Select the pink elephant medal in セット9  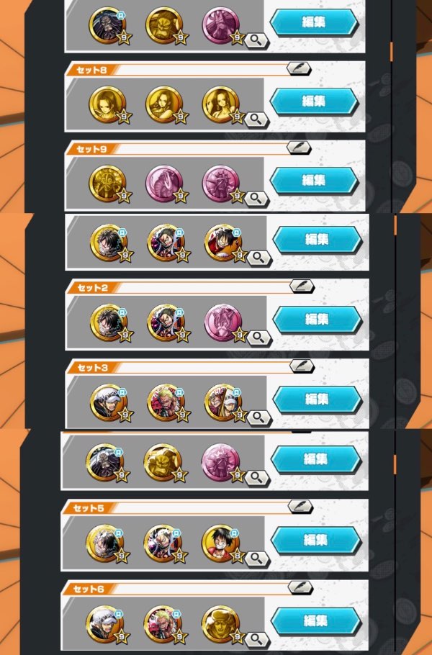coord(164,184)
